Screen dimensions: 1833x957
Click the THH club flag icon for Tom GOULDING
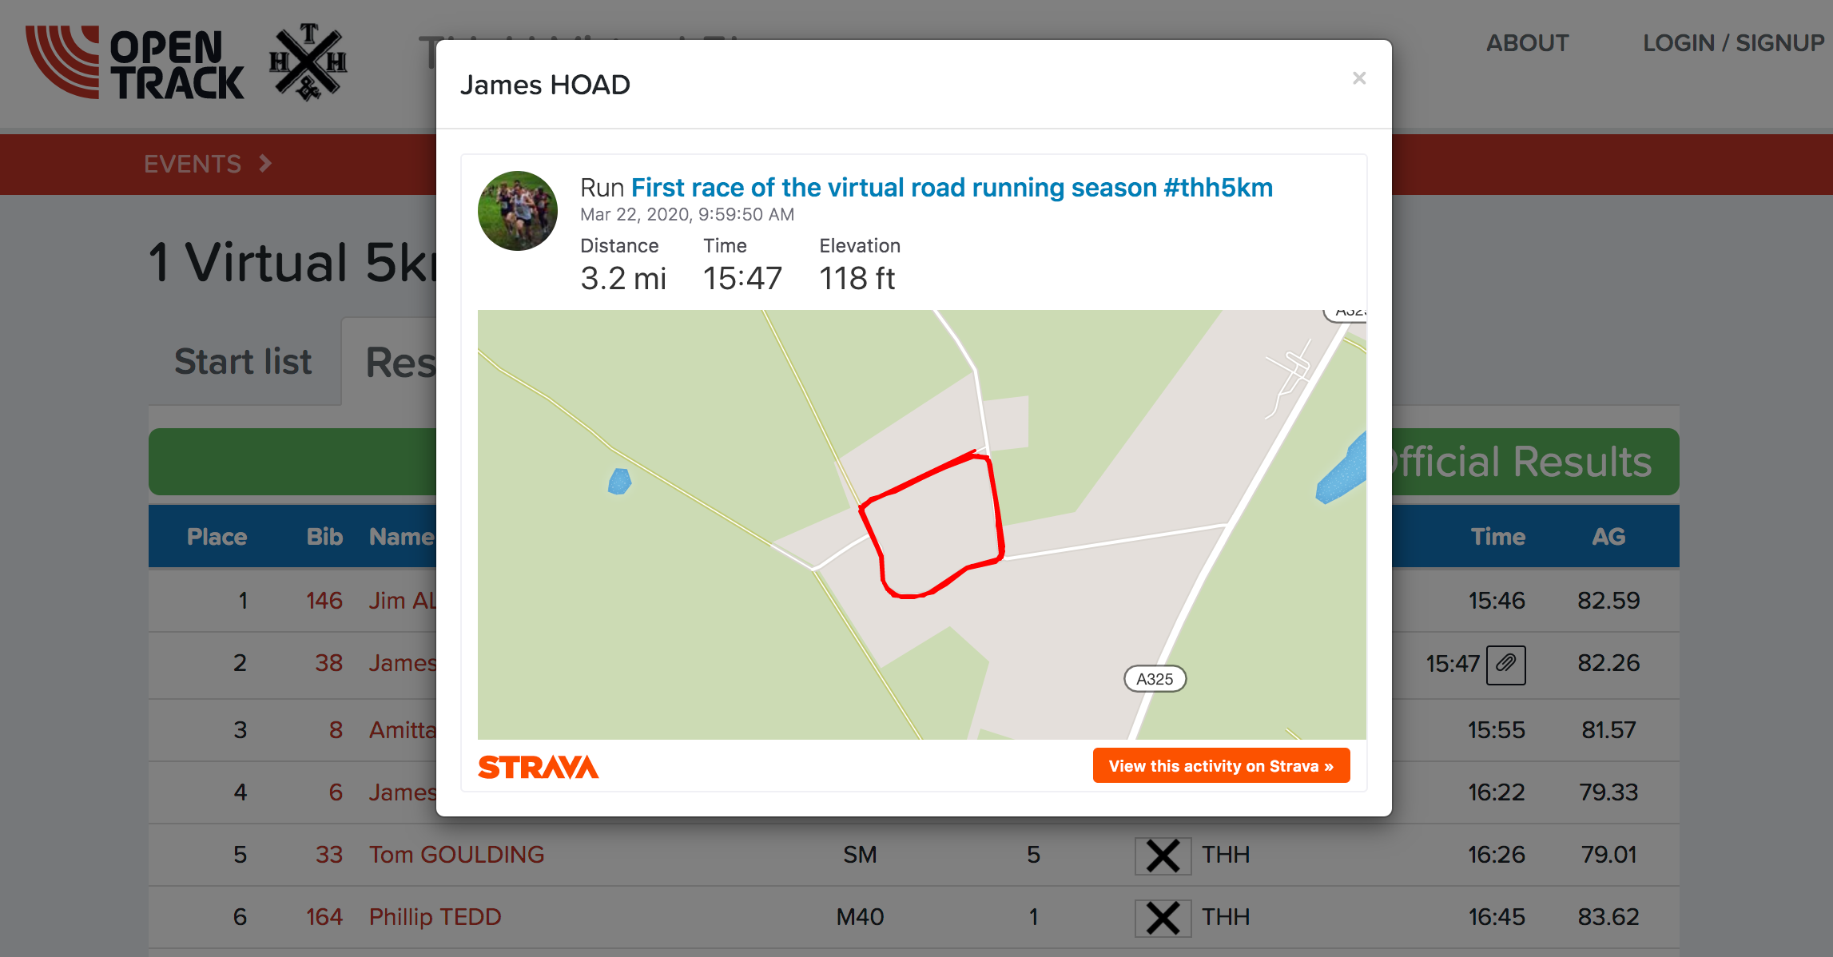coord(1163,856)
